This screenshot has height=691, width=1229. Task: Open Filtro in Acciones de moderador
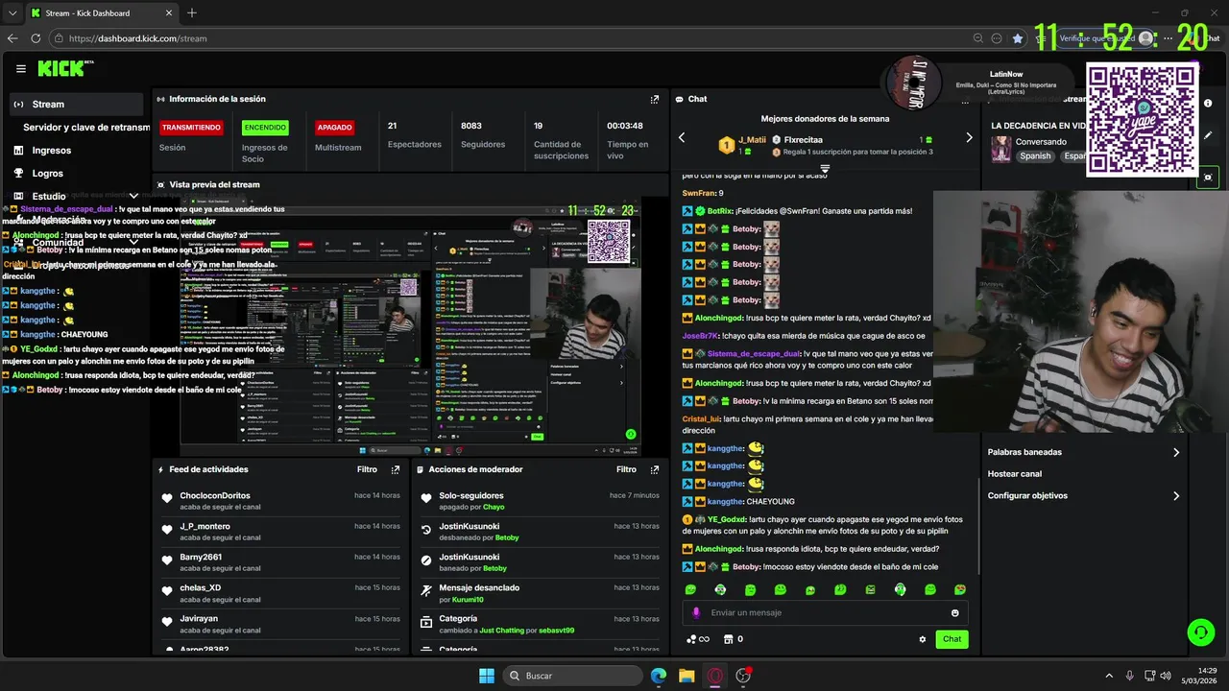(626, 469)
